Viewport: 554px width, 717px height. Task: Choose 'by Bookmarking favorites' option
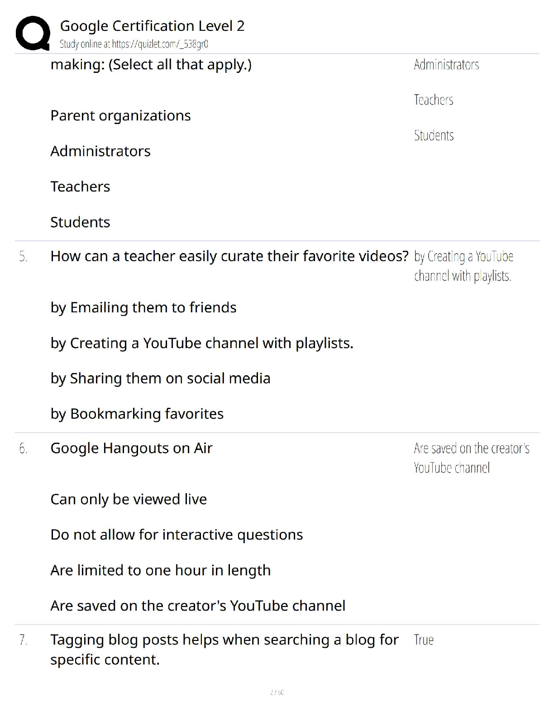[x=137, y=414]
